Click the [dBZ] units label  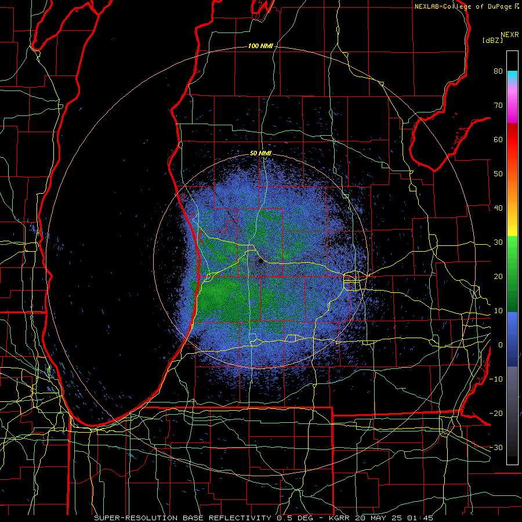pyautogui.click(x=492, y=41)
